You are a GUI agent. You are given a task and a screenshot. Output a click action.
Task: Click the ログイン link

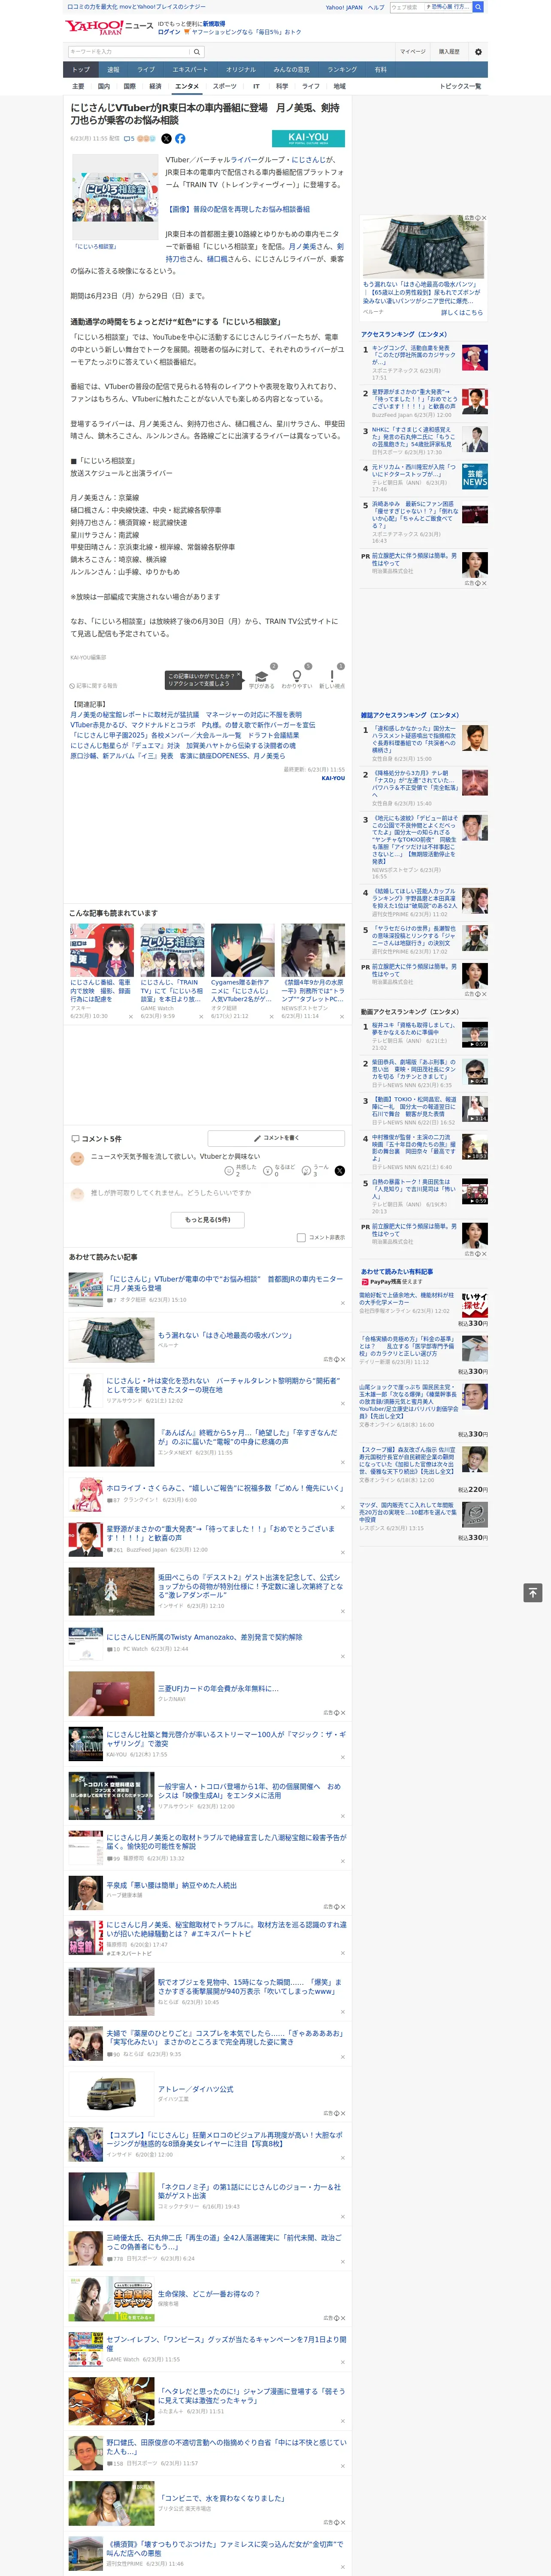(169, 32)
